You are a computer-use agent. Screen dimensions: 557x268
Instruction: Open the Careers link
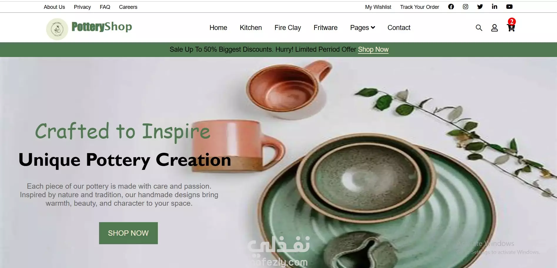coord(128,7)
